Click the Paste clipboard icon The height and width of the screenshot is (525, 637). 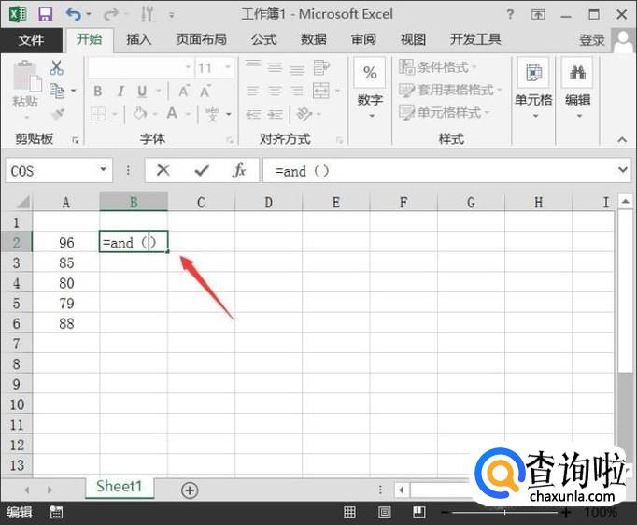point(26,76)
